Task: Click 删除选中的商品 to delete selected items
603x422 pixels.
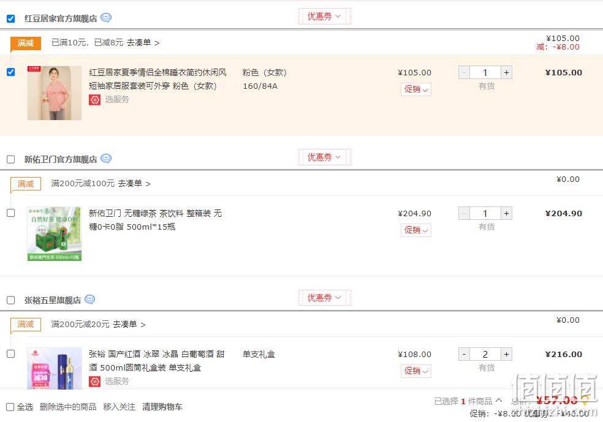Action: [x=68, y=407]
